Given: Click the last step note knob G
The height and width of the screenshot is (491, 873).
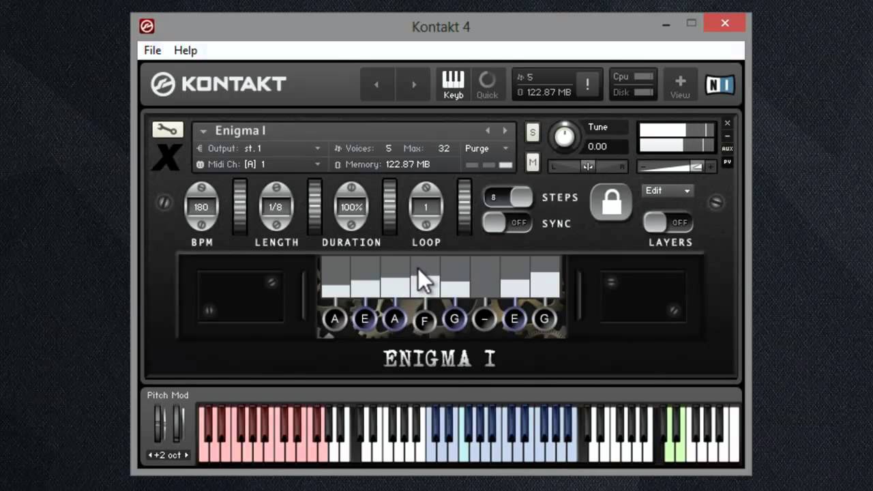Looking at the screenshot, I should (x=544, y=318).
